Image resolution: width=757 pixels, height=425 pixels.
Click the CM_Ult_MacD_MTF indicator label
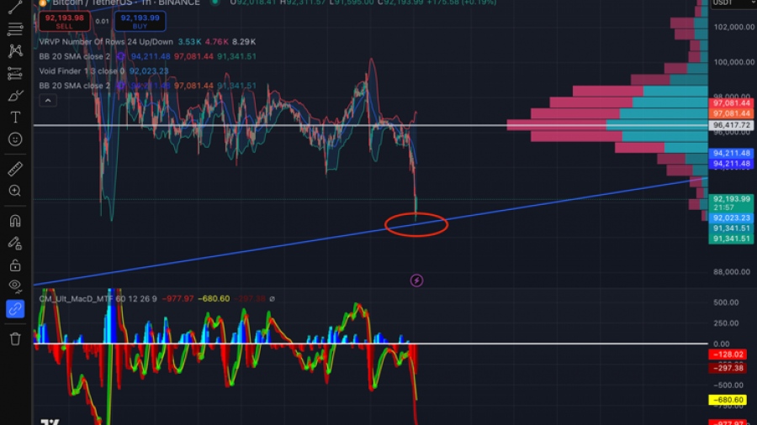click(x=81, y=298)
